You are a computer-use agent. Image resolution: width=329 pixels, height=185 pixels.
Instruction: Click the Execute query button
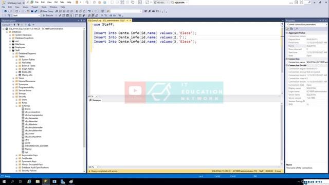pyautogui.click(x=48, y=15)
